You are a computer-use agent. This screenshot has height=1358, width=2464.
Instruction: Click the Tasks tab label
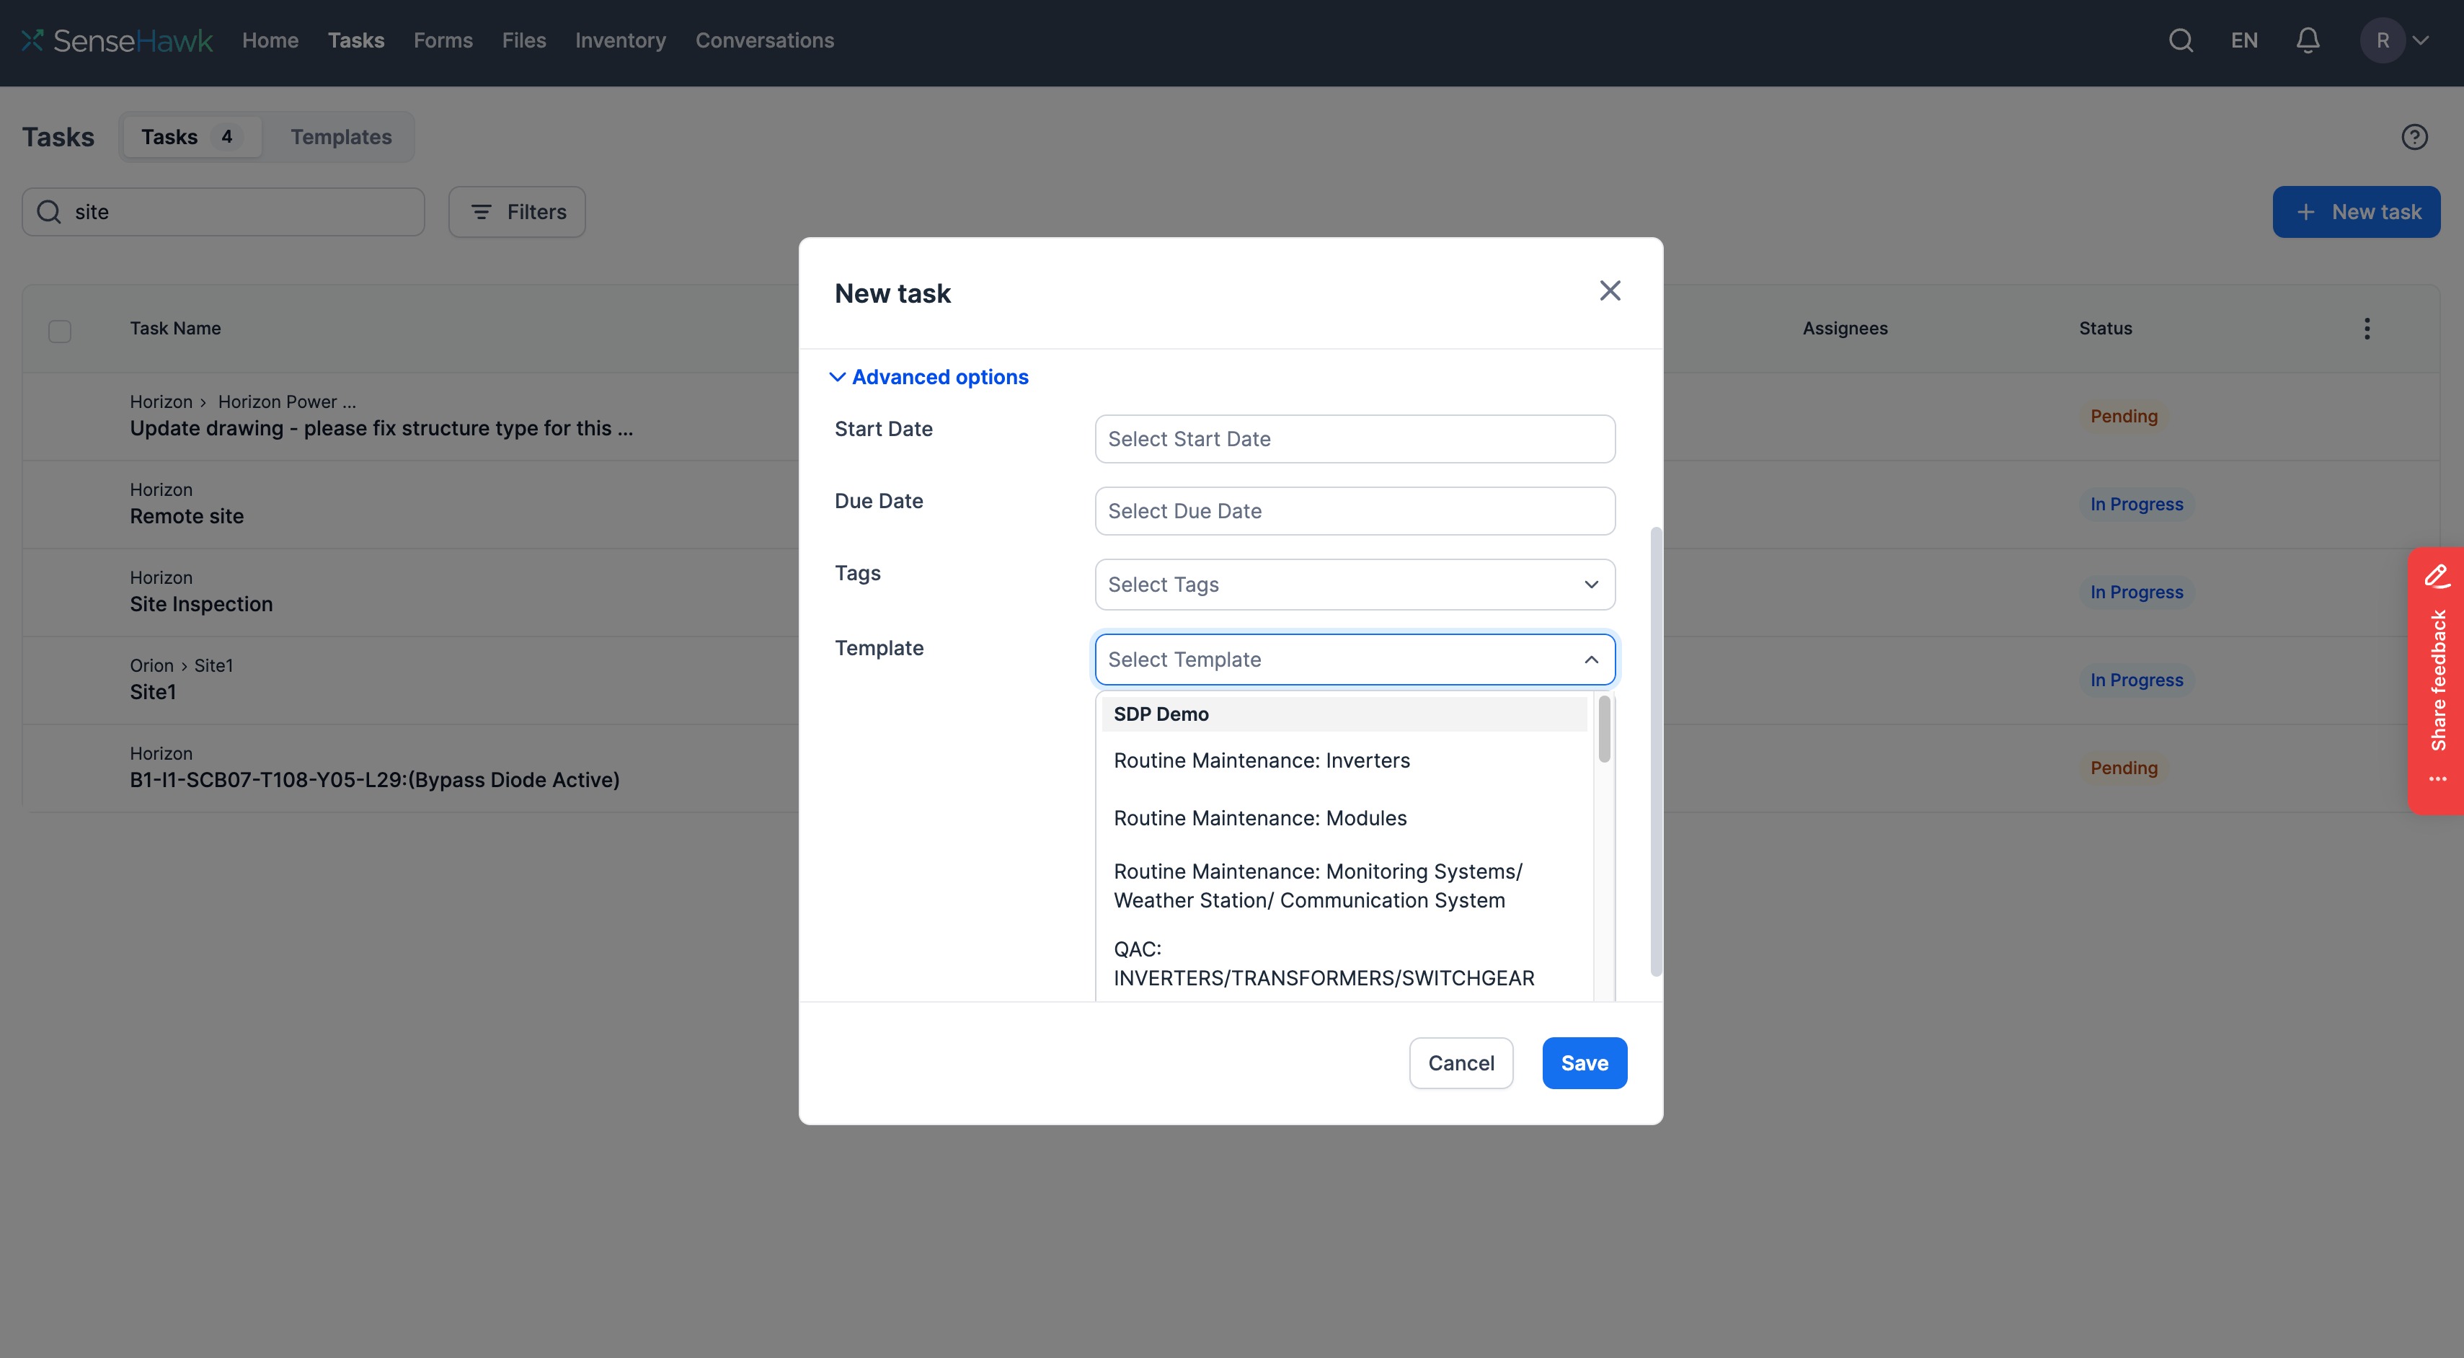click(167, 134)
